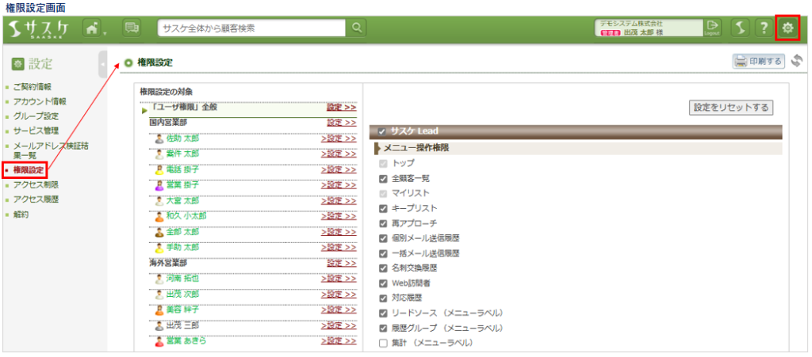Collapse the メニュー操作権限 section

click(378, 148)
